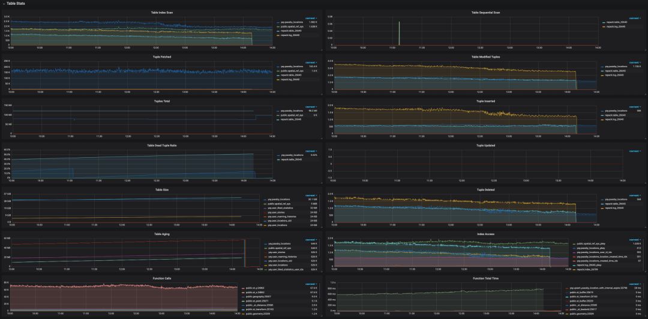Toggle repack.log_26640 series in Table Index Scan legend

(x=290, y=35)
